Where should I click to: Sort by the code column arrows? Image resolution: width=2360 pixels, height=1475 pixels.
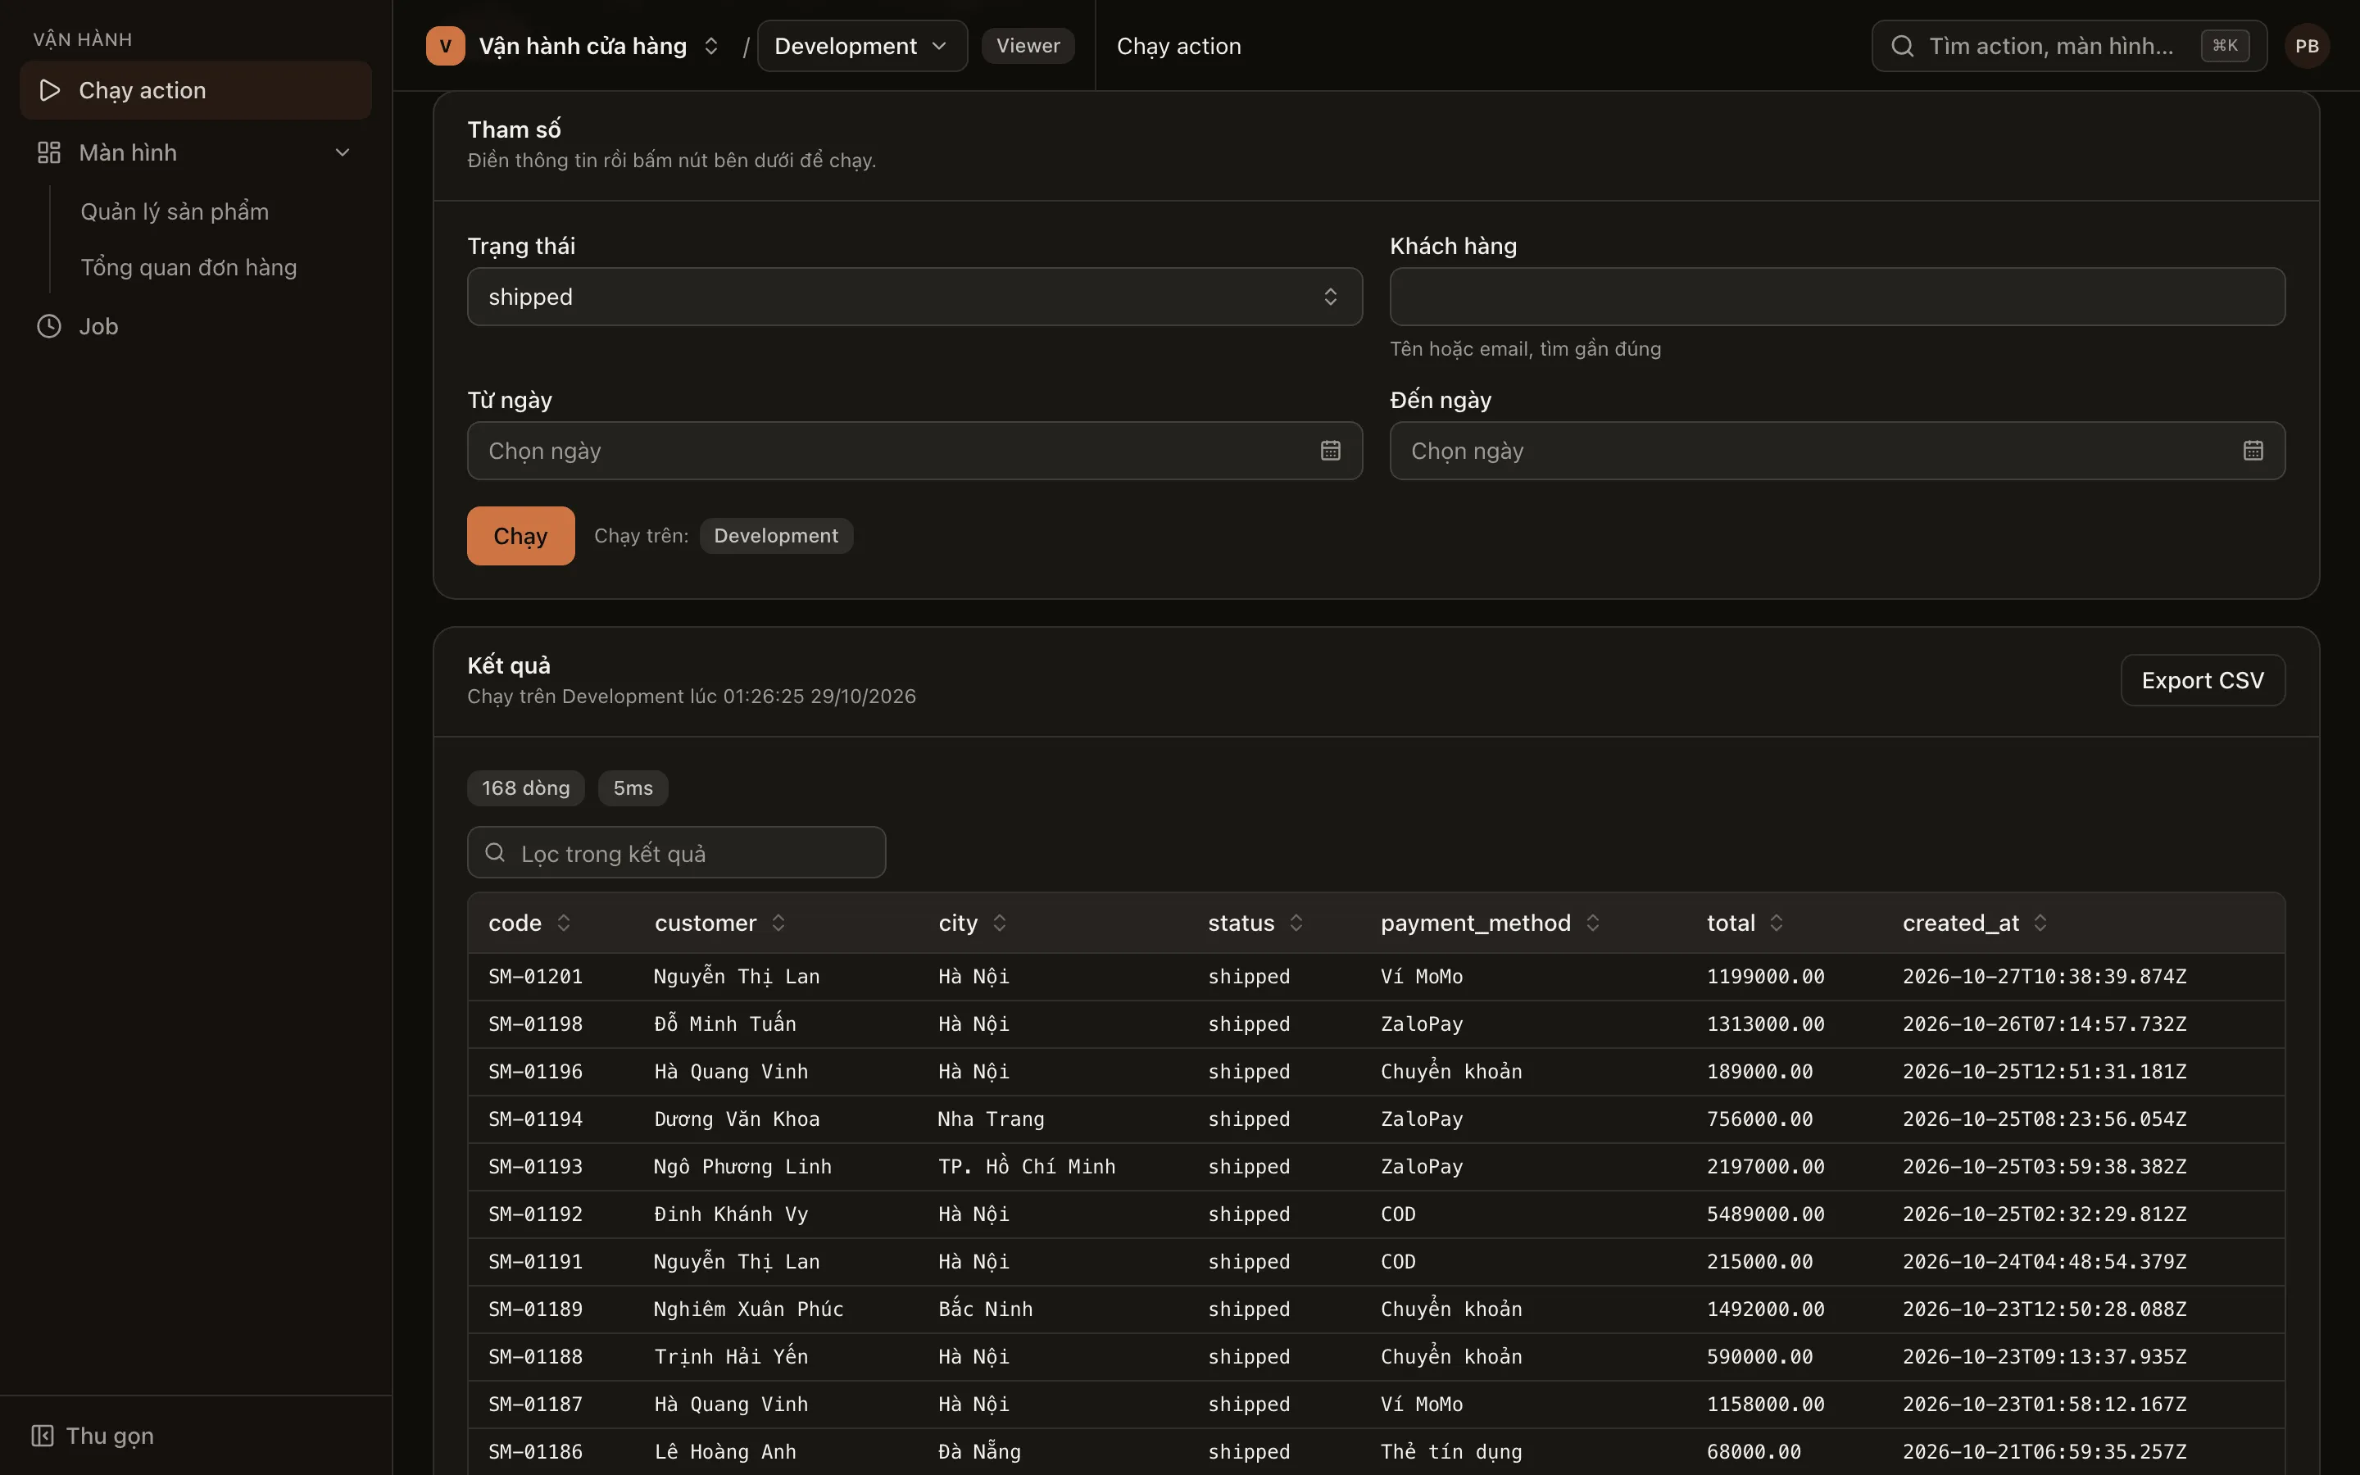(x=564, y=923)
